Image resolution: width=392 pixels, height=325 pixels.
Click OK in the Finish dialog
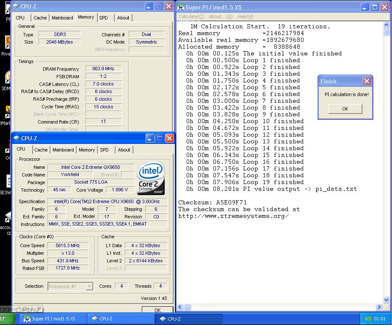[345, 109]
